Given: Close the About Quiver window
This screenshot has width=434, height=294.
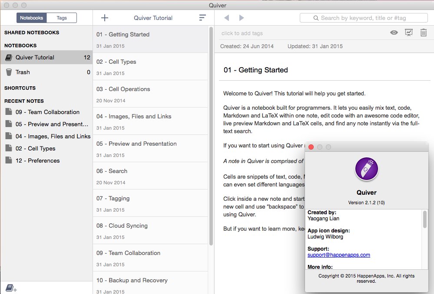Looking at the screenshot, I should click(311, 147).
